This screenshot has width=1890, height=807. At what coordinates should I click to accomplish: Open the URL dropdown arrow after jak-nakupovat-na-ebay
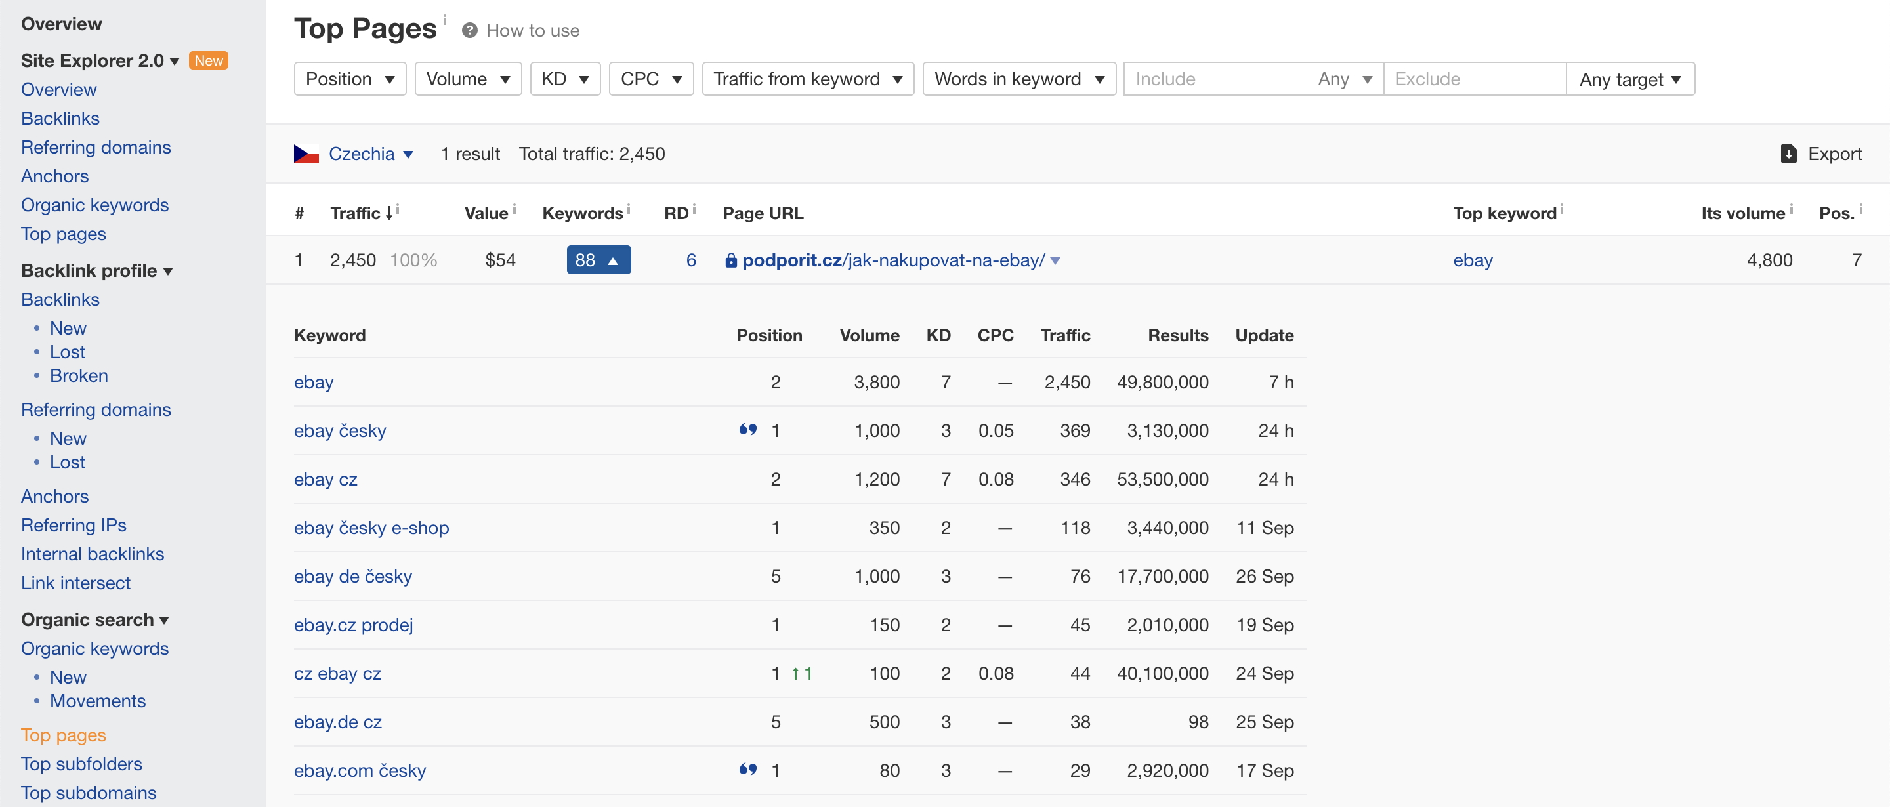point(1055,261)
